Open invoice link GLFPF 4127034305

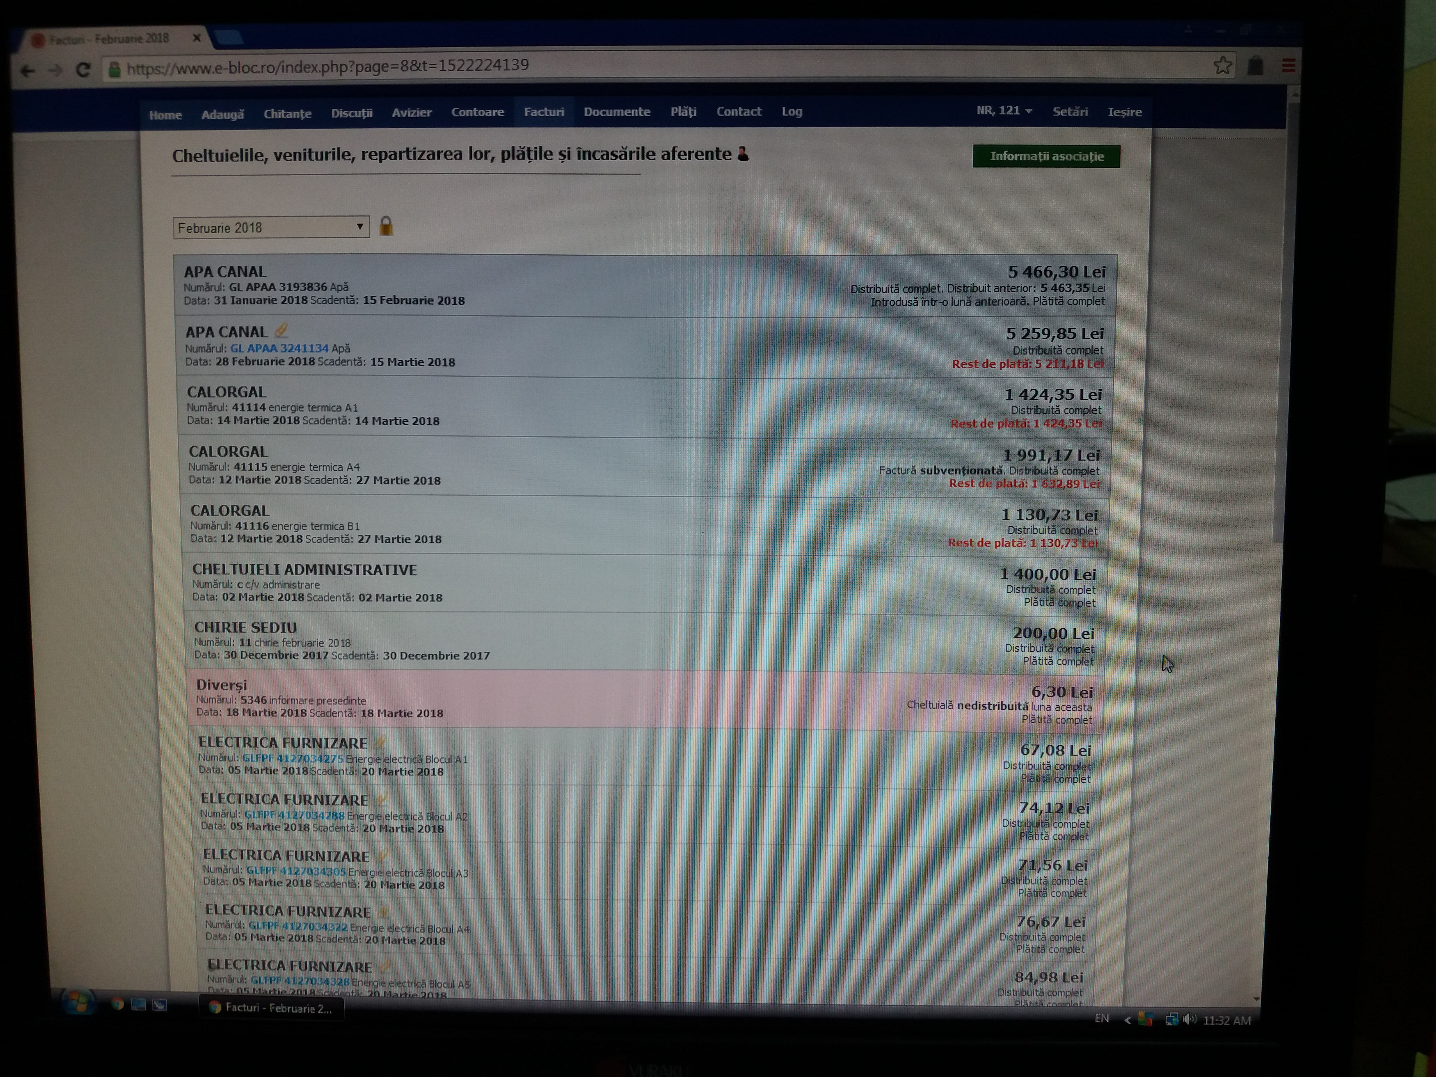[x=296, y=871]
